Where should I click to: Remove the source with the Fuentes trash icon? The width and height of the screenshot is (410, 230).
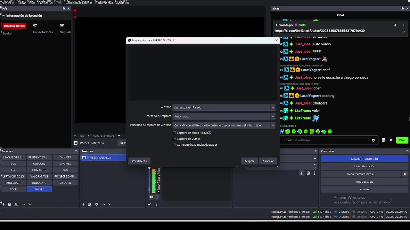89,204
